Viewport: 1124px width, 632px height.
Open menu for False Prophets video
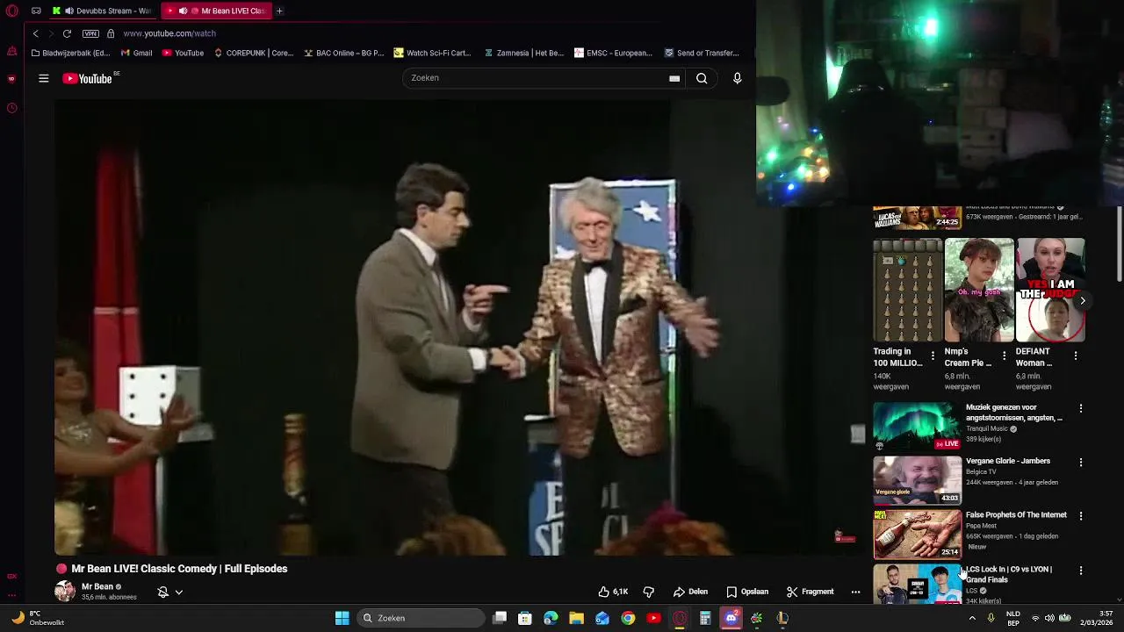[1081, 515]
